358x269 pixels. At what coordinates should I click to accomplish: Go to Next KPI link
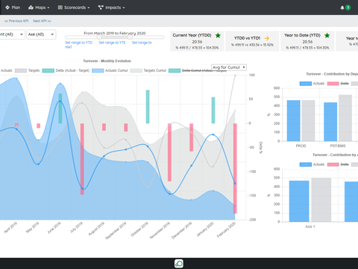pyautogui.click(x=42, y=21)
